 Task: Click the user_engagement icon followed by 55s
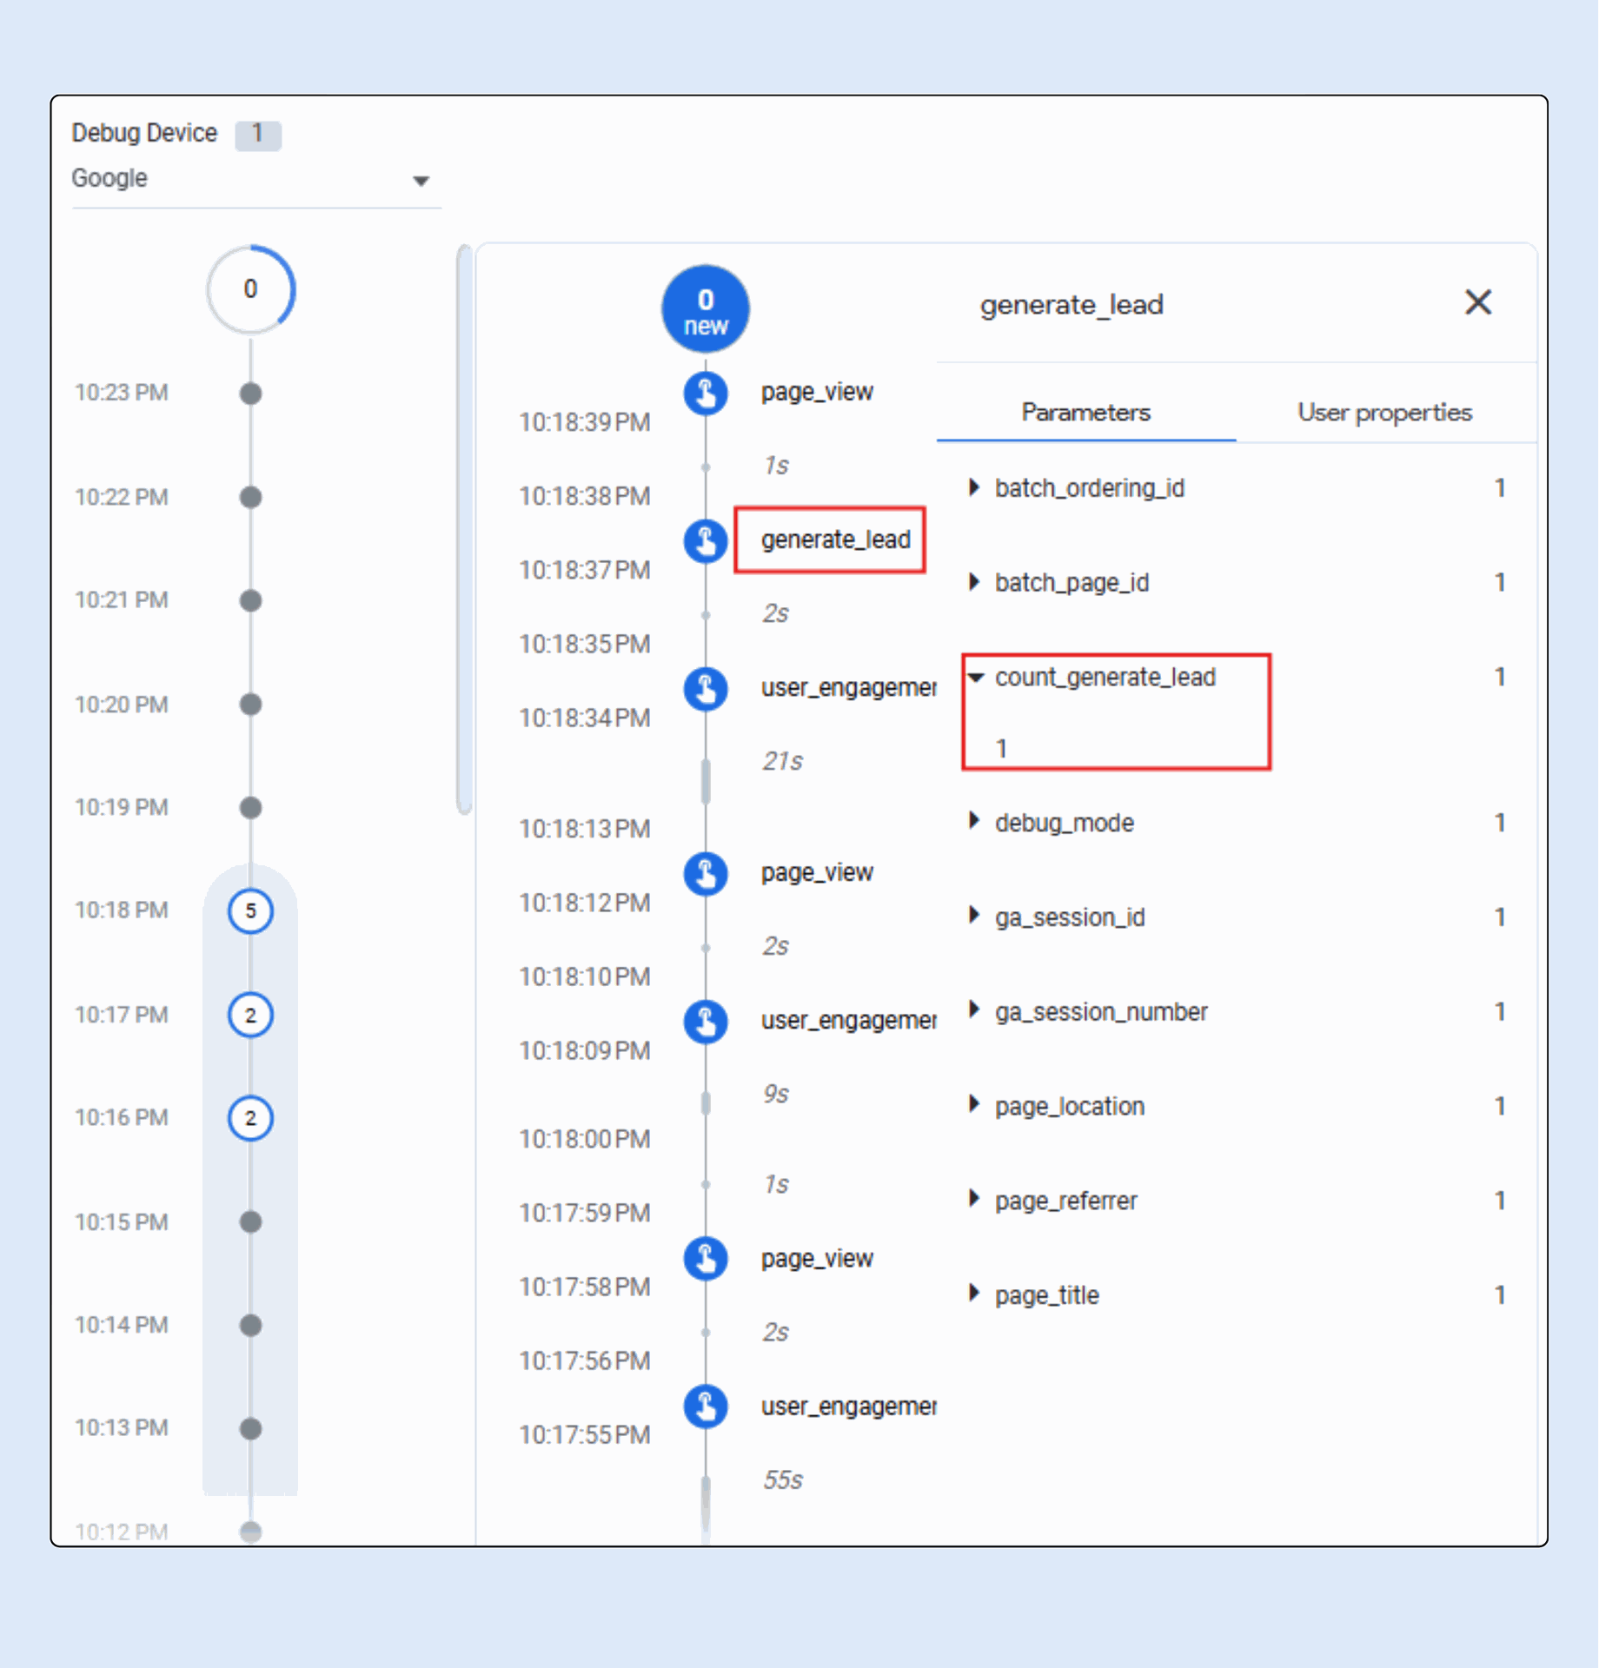pos(705,1407)
